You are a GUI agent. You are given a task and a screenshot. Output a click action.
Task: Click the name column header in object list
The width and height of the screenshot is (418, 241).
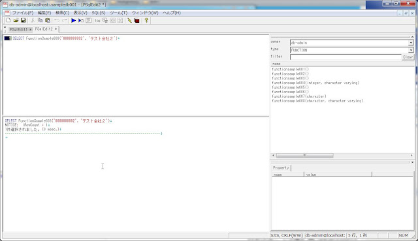click(x=342, y=64)
